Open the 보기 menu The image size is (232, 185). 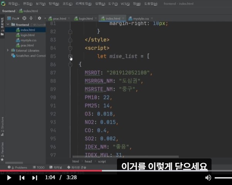coord(41,4)
